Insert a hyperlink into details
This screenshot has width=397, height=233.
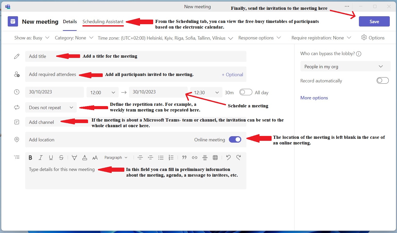pos(195,158)
